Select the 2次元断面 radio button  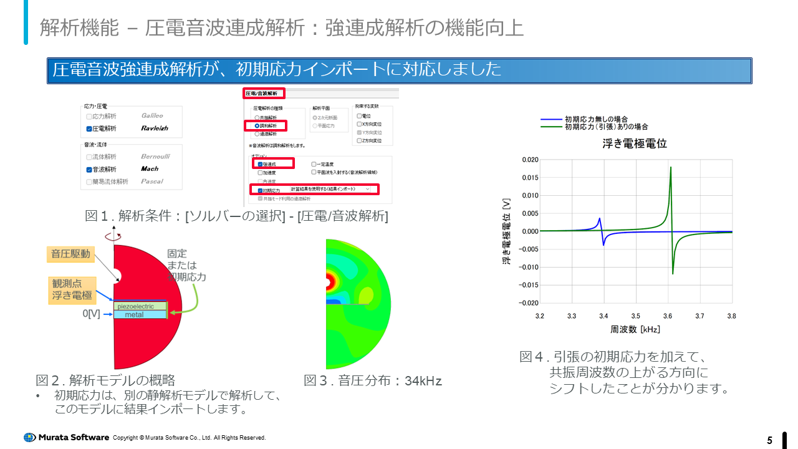[x=314, y=118]
